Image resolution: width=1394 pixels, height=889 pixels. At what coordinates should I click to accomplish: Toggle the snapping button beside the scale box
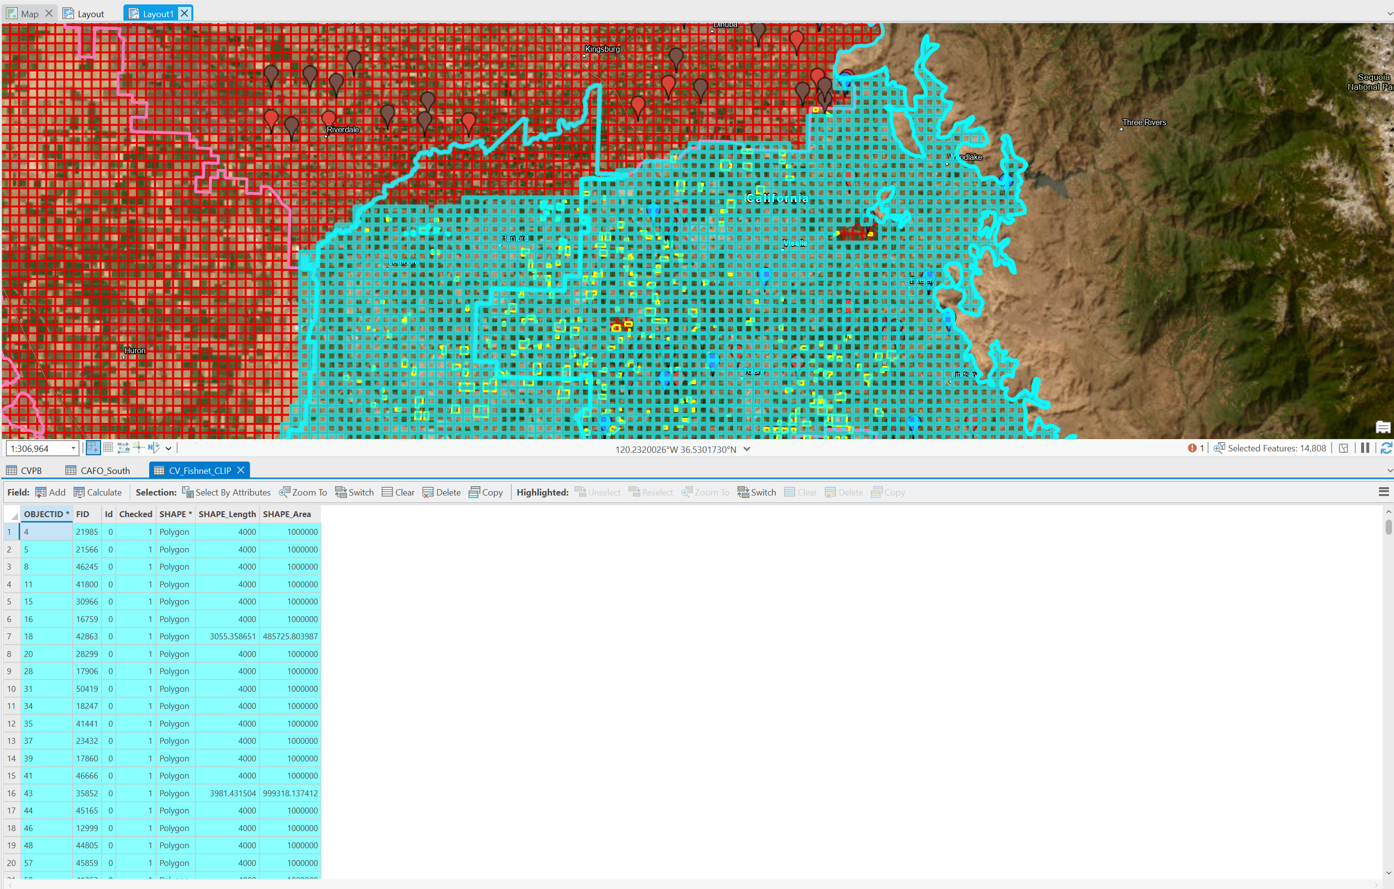pos(93,447)
